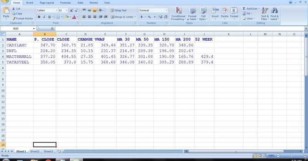The height and width of the screenshot is (161, 308).
Task: Click the Format Painter brush icon
Action: pos(14,18)
